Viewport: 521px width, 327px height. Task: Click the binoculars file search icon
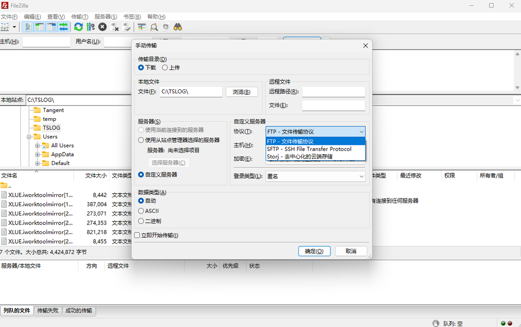pos(178,27)
